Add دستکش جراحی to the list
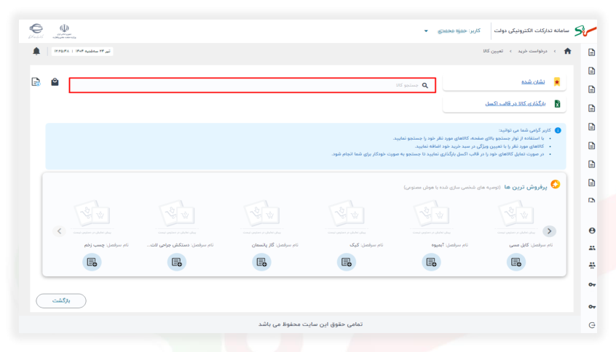This screenshot has width=616, height=352. pyautogui.click(x=176, y=262)
